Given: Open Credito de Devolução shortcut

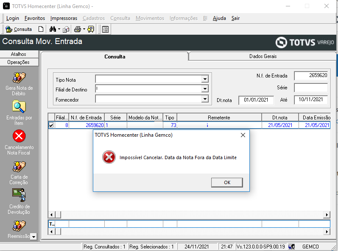Looking at the screenshot, I should point(19,201).
